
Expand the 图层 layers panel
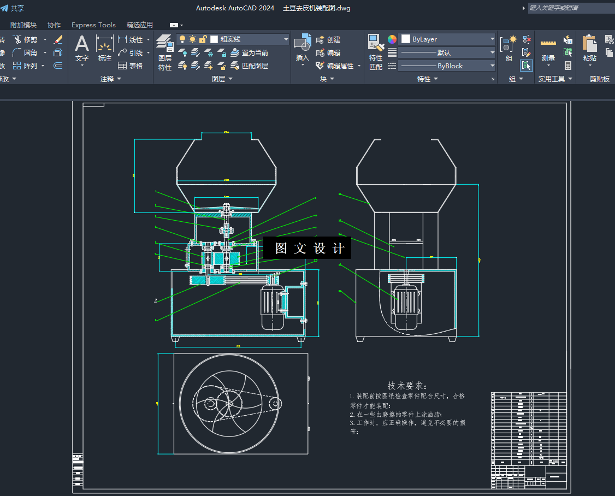tap(222, 79)
